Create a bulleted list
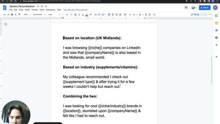220x124 pixels. (134, 14)
